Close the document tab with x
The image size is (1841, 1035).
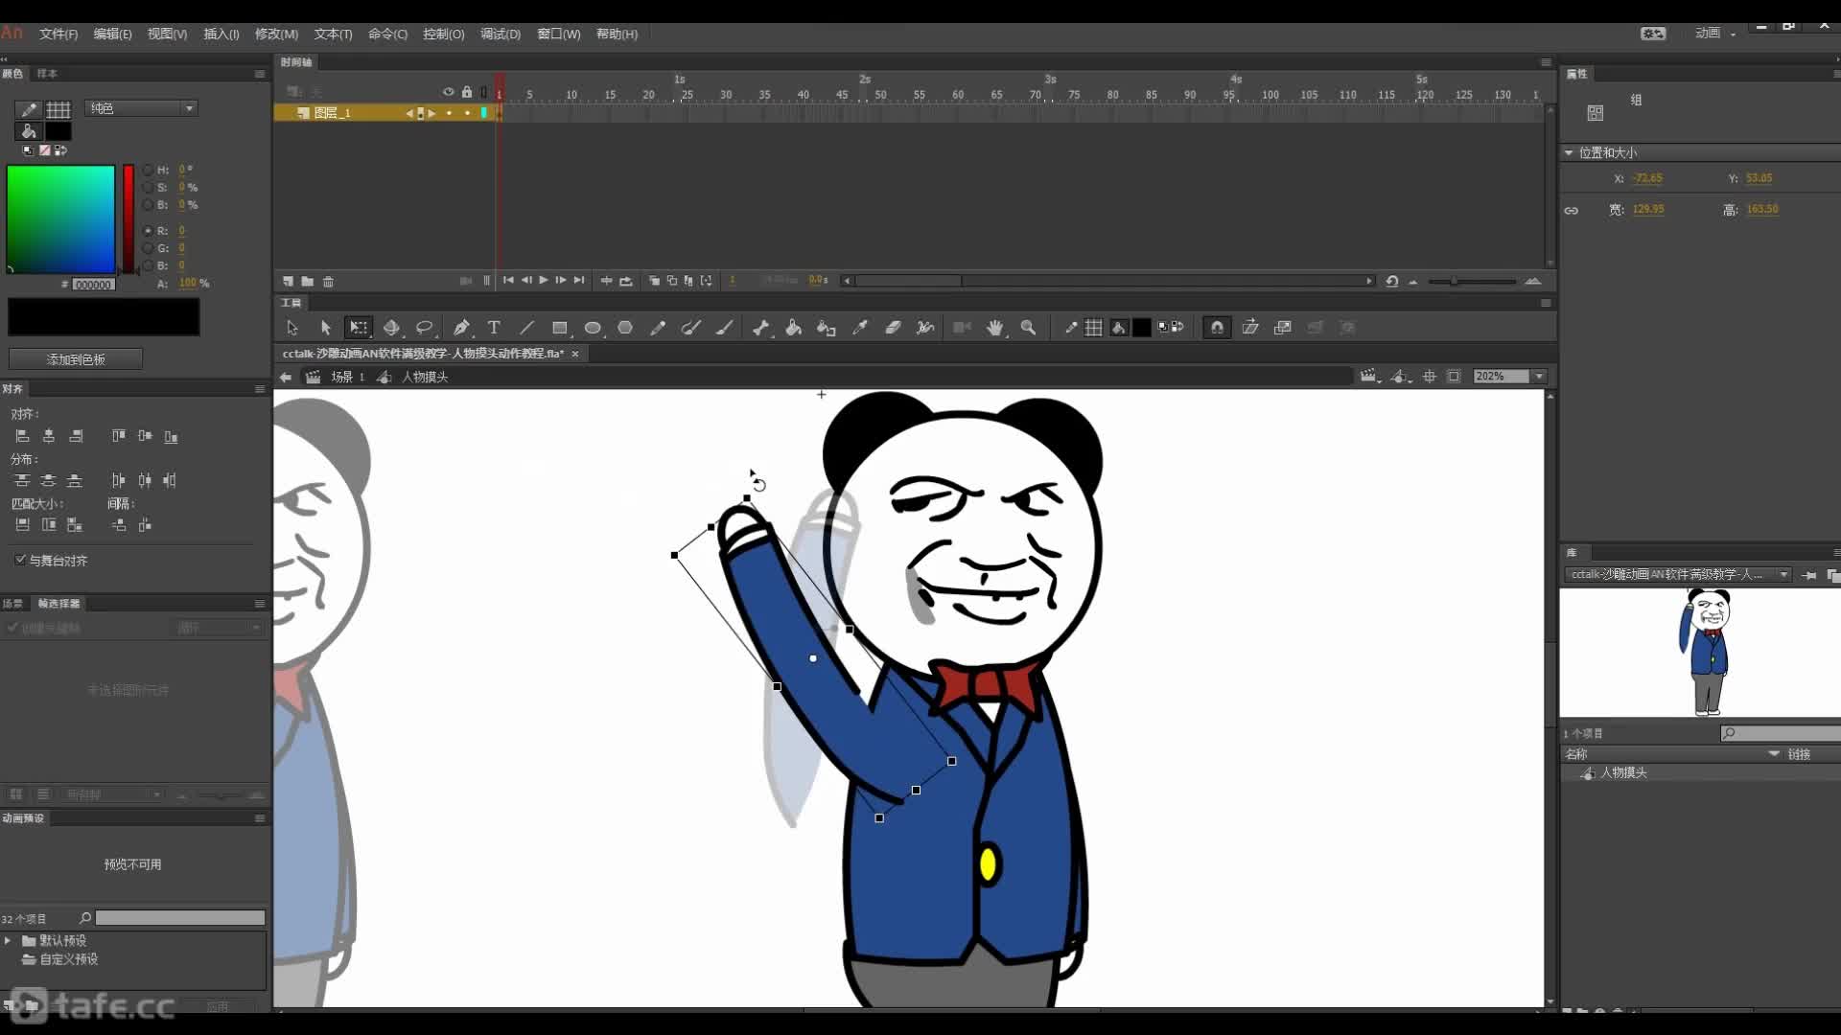[x=575, y=354]
